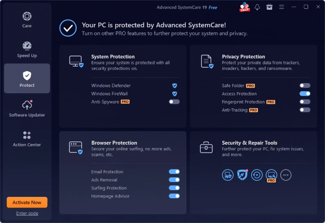Open the hamburger options menu
Screen dimensions: 325x223
tap(282, 7)
